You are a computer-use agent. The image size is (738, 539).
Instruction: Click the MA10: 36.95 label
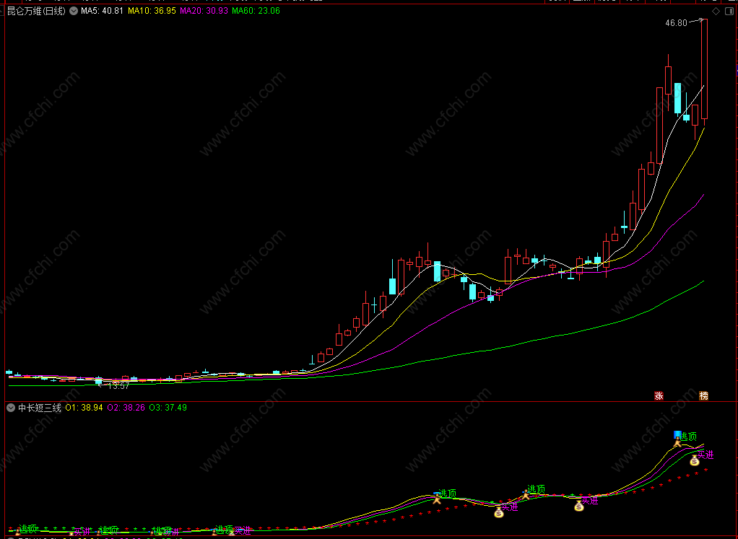(152, 11)
